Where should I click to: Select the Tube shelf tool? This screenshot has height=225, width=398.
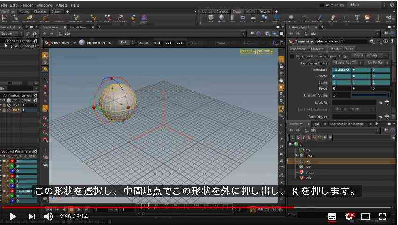point(232,19)
